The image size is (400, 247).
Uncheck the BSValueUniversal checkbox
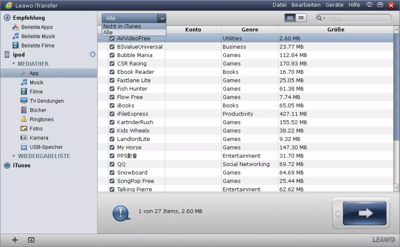coord(112,47)
